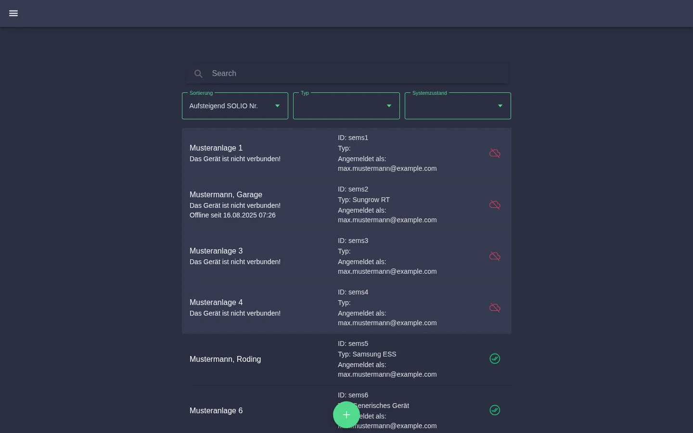Select the Musteranlage 1 entry
Viewport: 693px width, 433px height.
[x=346, y=153]
